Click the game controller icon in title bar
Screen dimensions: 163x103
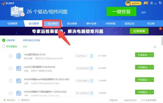pos(146,3)
